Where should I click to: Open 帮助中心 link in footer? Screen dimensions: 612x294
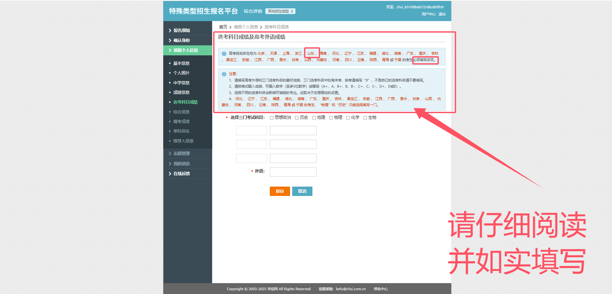click(x=381, y=289)
